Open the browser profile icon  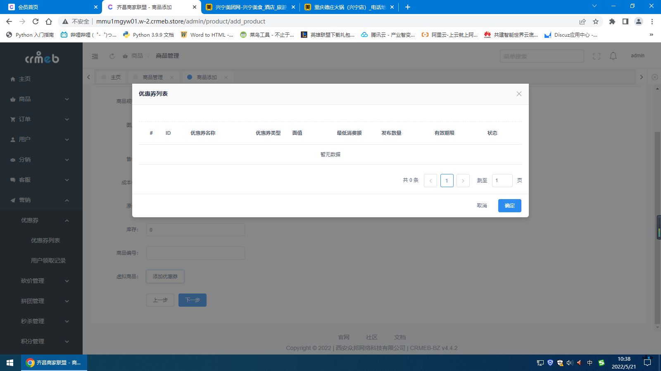(x=639, y=21)
